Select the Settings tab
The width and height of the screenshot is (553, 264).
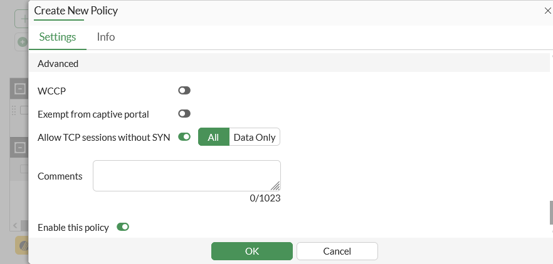58,37
